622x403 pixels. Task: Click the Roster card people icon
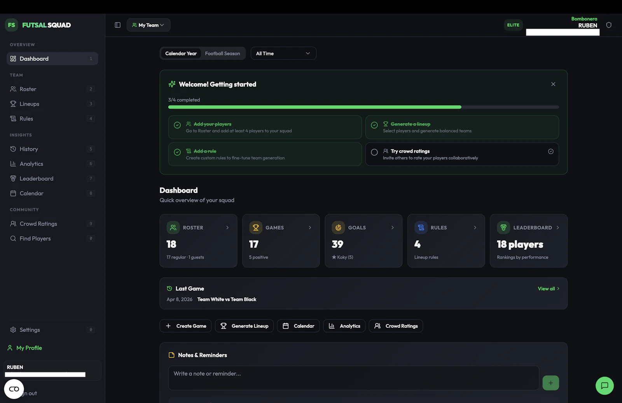coord(173,228)
